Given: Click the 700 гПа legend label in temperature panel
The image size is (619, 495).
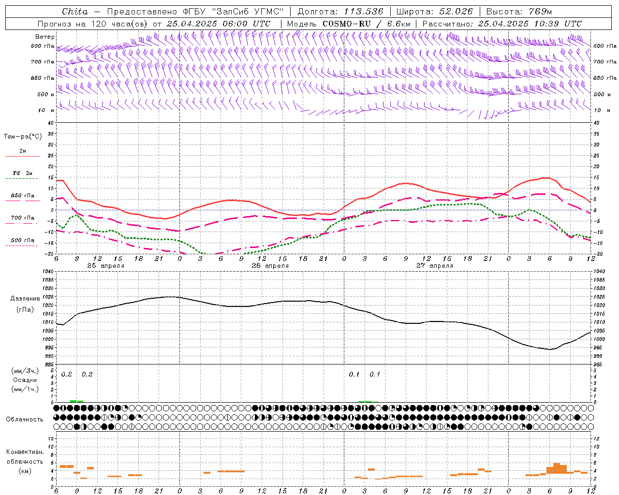Looking at the screenshot, I should coord(23,218).
